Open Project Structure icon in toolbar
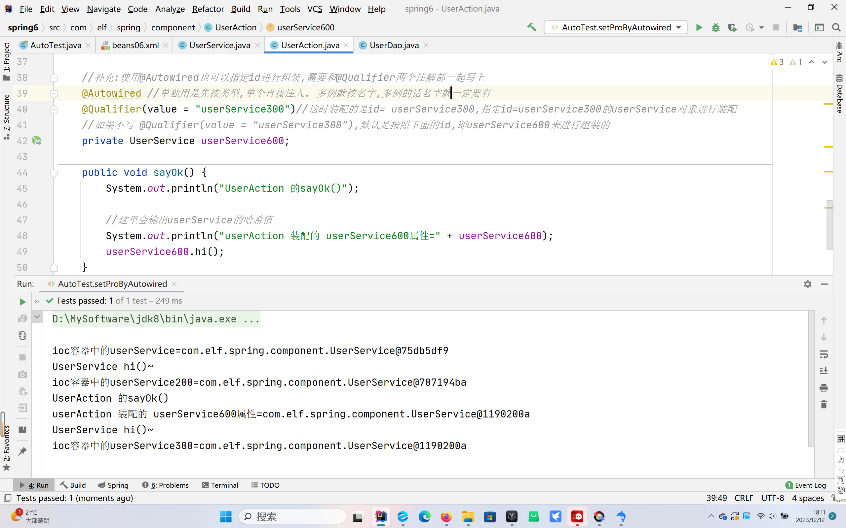 coord(797,27)
